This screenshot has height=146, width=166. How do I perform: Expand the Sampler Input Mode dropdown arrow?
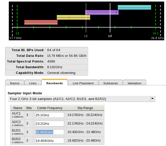point(153,99)
